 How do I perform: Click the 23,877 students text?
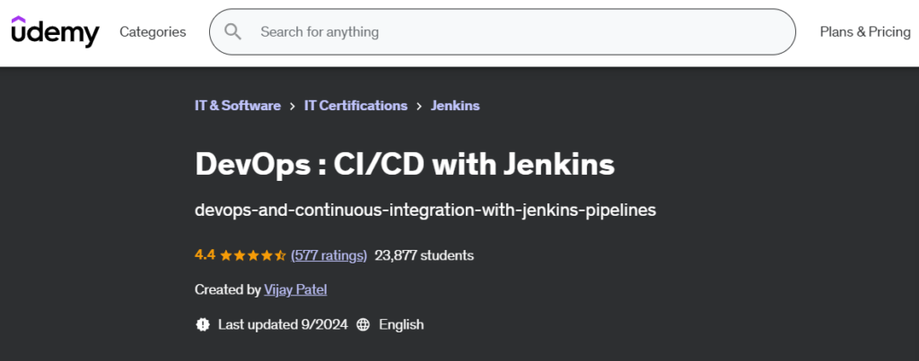(x=424, y=255)
